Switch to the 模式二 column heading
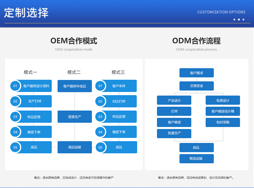Viewport: 254px width, 188px height. [x=74, y=72]
